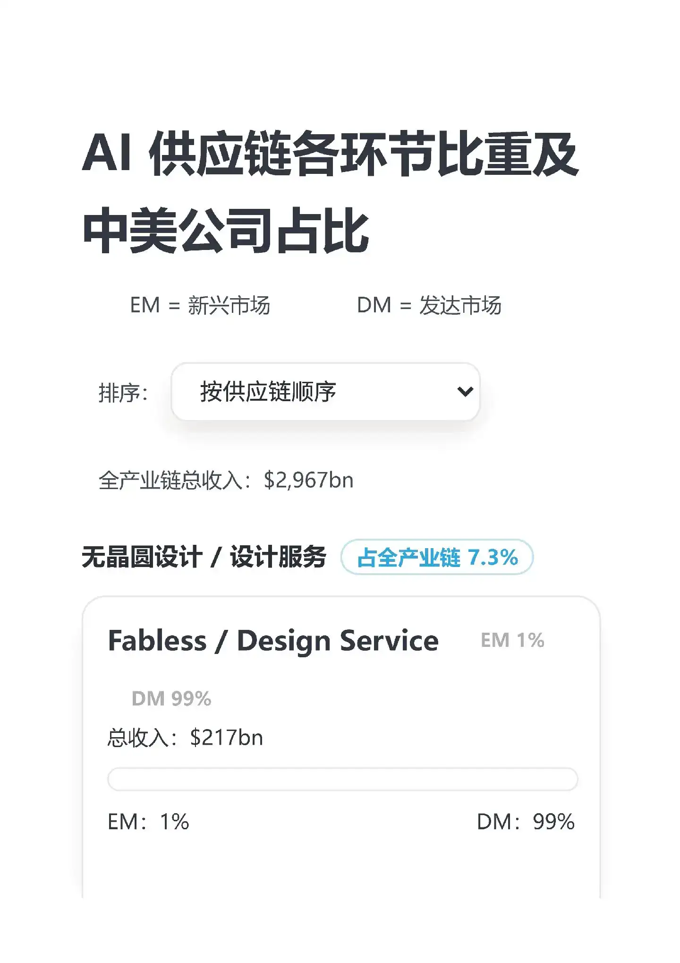Viewport: 680px width, 963px height.
Task: Click the chevron arrow in the sort box
Action: (465, 392)
